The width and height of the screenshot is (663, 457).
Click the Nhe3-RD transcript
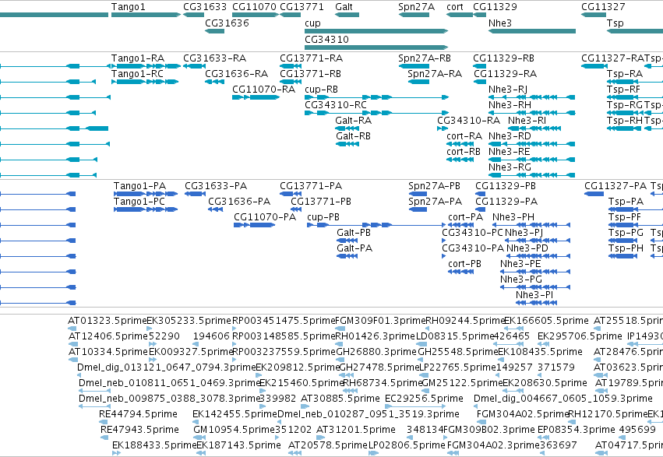click(x=532, y=144)
